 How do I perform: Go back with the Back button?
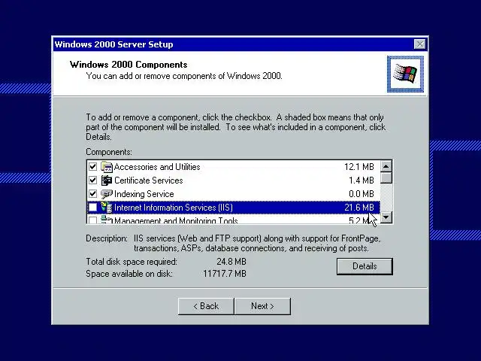tap(206, 306)
